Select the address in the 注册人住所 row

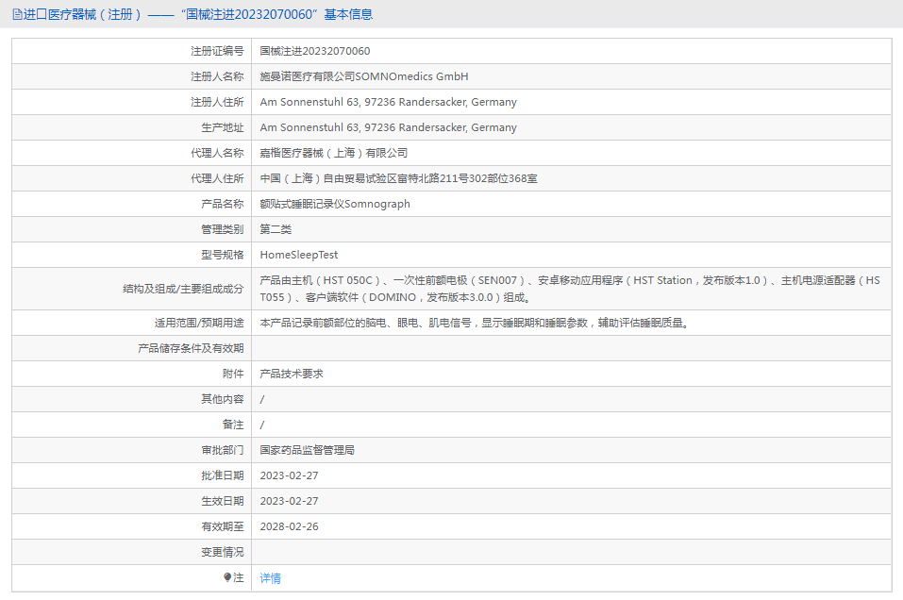coord(388,102)
